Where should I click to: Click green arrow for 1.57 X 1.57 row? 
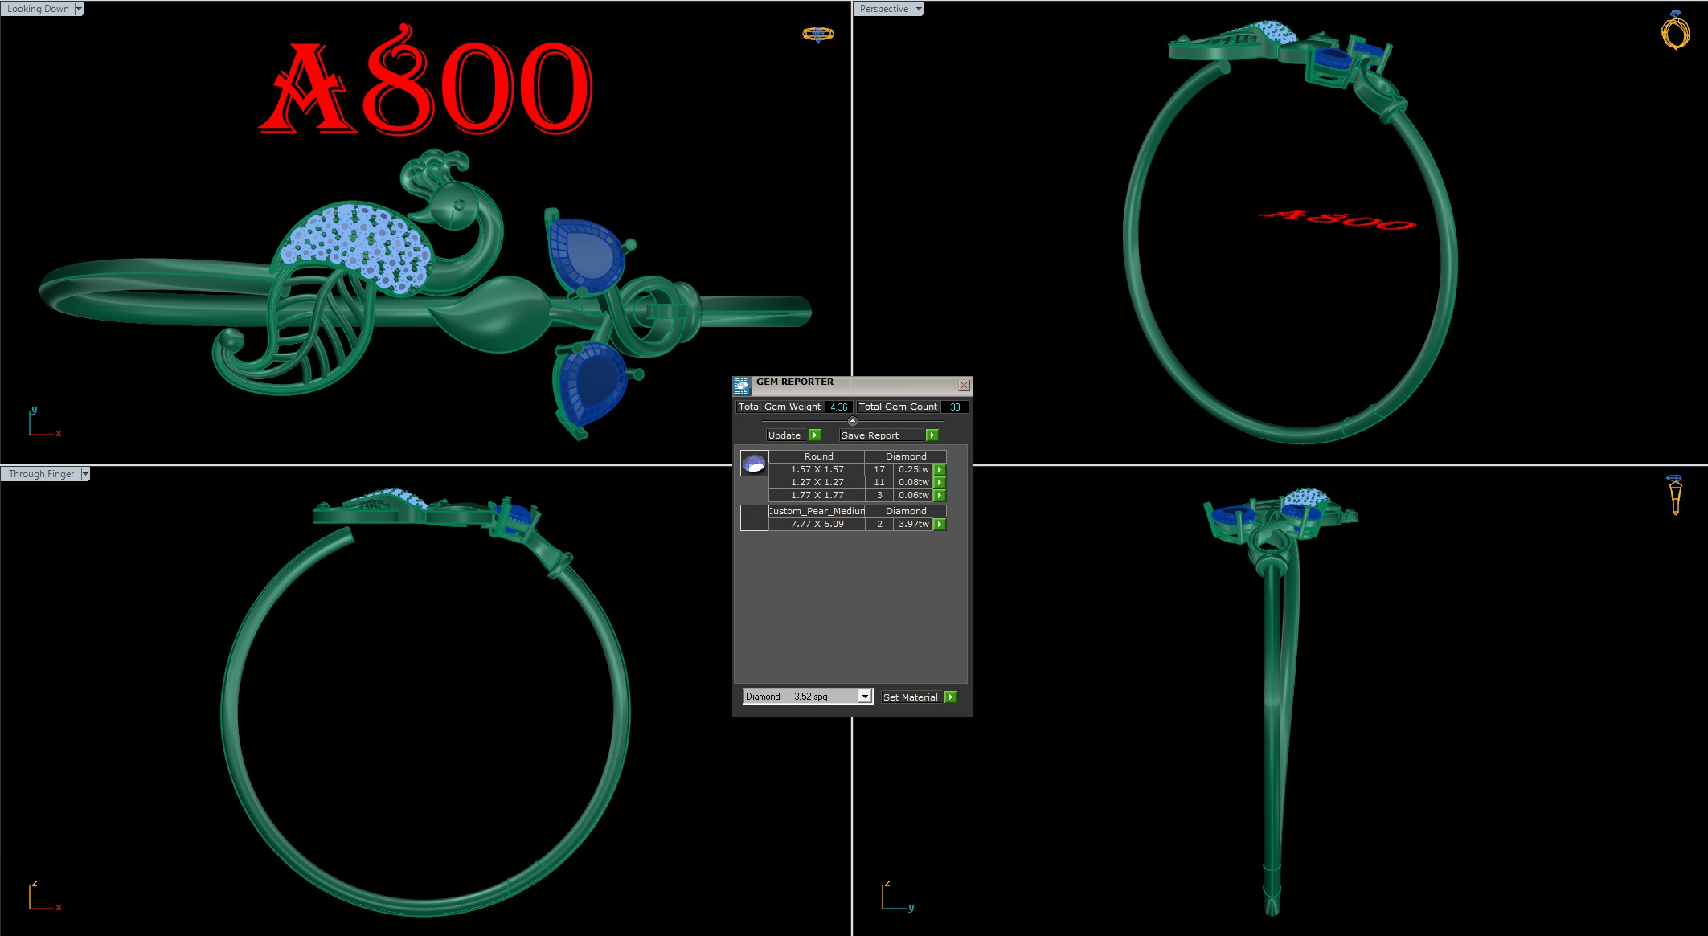[940, 469]
